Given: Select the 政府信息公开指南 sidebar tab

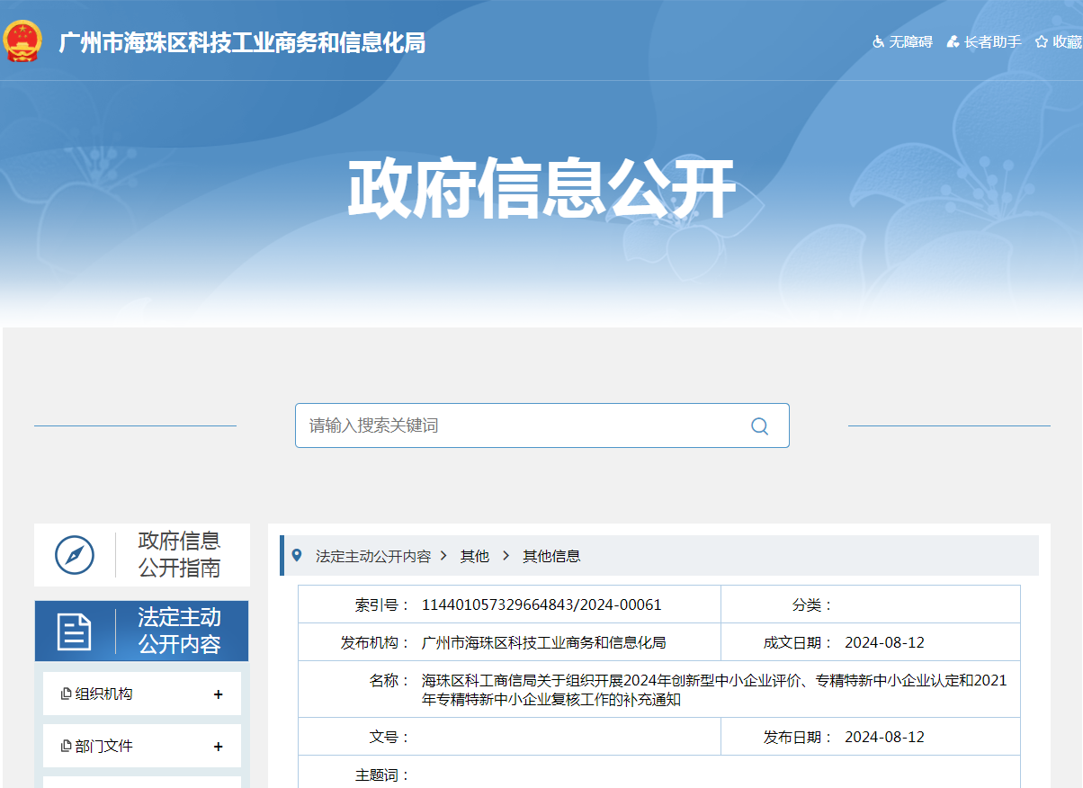Looking at the screenshot, I should 179,555.
